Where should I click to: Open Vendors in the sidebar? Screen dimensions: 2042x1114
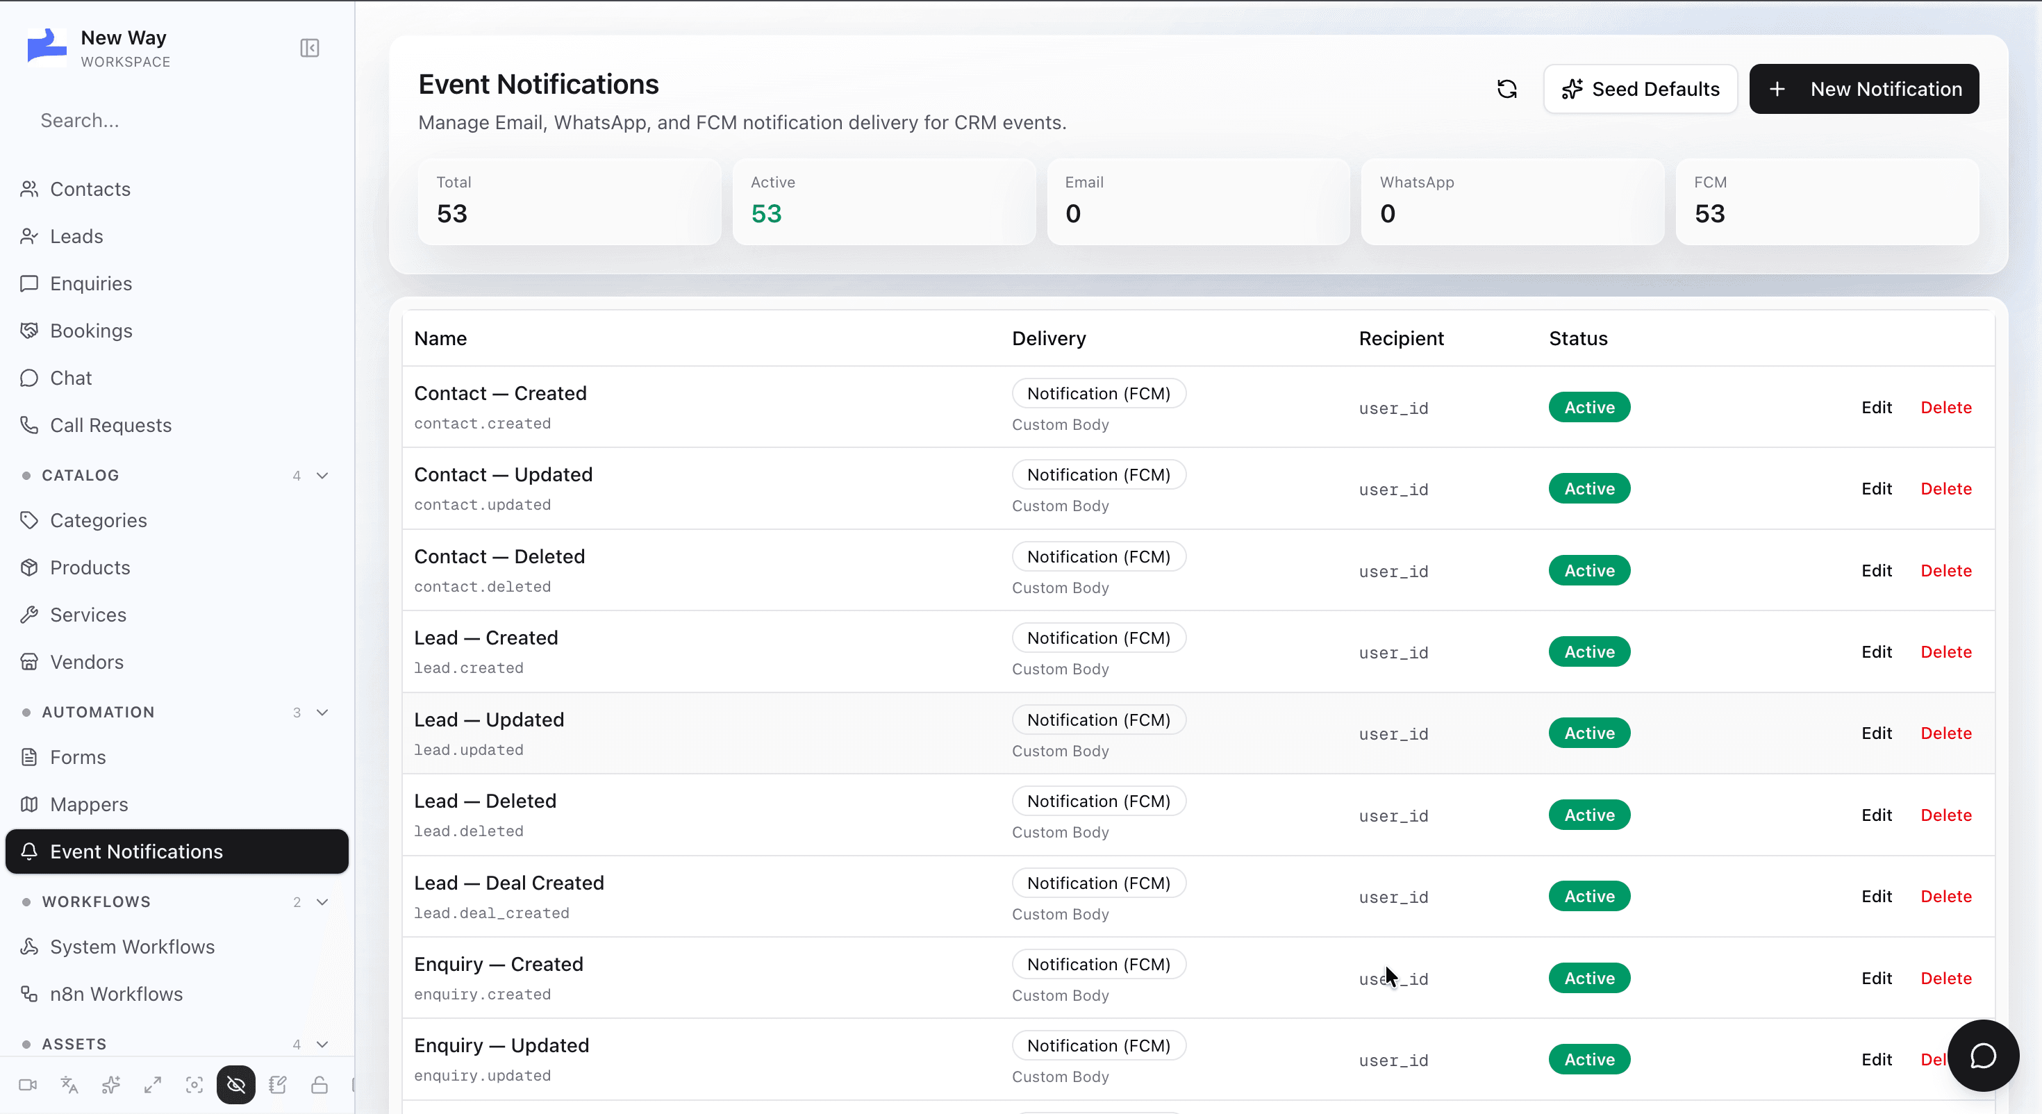176,662
